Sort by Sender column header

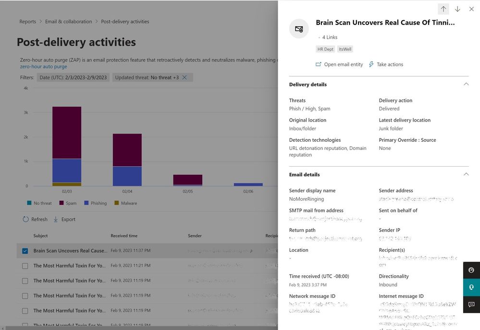tap(195, 235)
